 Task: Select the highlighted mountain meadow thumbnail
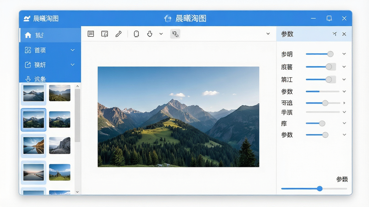(34, 120)
